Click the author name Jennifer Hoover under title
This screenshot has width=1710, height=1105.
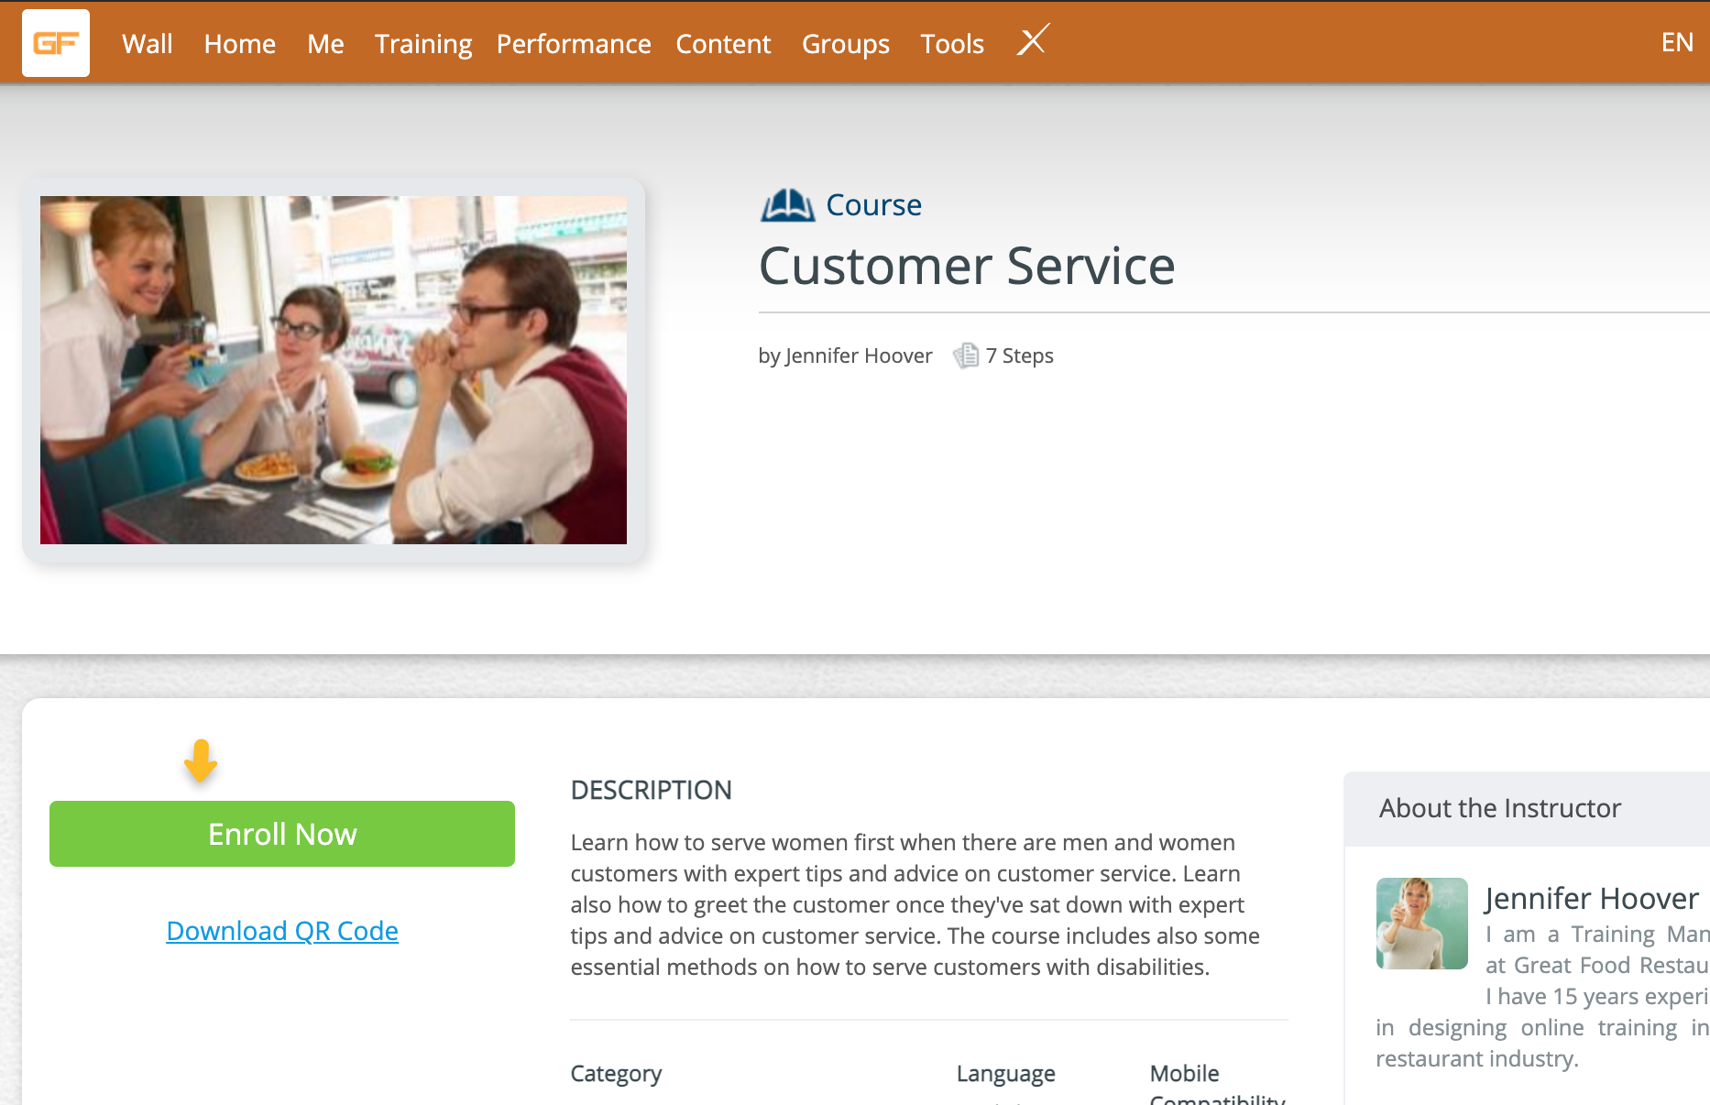(859, 356)
